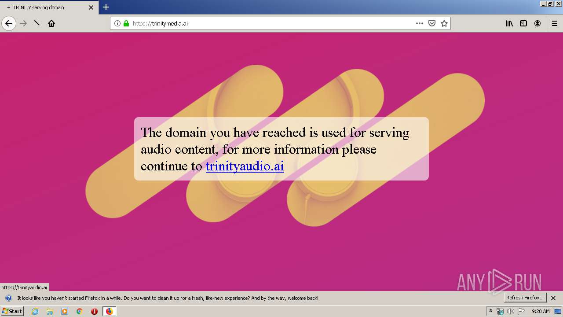Screen dimensions: 563x317
Task: Restore down the Firefox window
Action: tap(551, 4)
